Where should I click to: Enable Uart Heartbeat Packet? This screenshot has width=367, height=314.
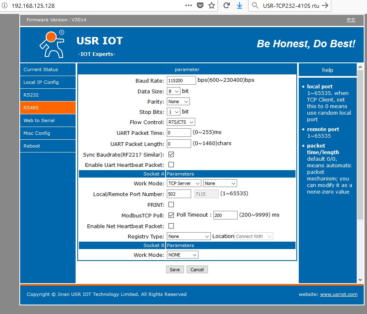171,164
